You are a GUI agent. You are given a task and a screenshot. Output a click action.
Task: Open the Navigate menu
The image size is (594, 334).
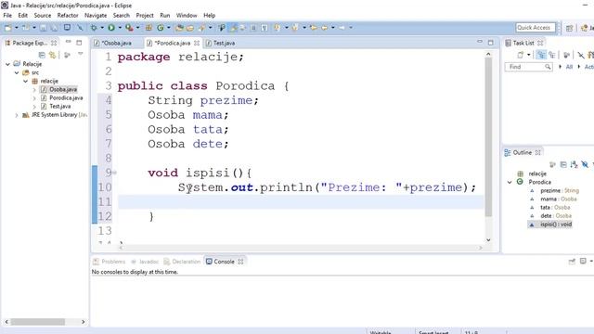click(x=96, y=15)
